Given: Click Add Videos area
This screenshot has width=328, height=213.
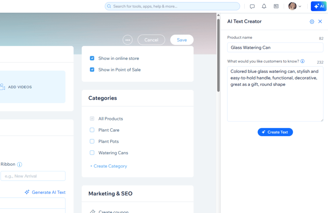Looking at the screenshot, I should (32, 87).
